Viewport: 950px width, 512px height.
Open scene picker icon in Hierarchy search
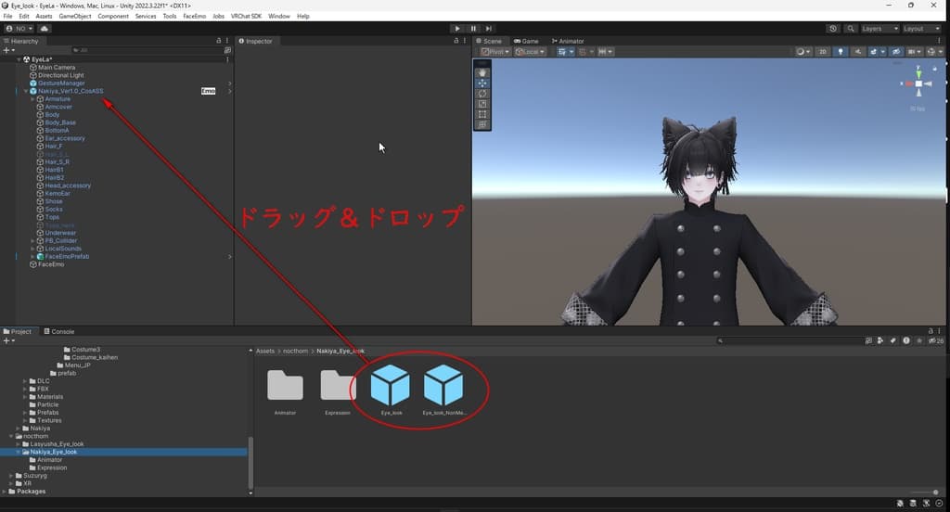[228, 50]
